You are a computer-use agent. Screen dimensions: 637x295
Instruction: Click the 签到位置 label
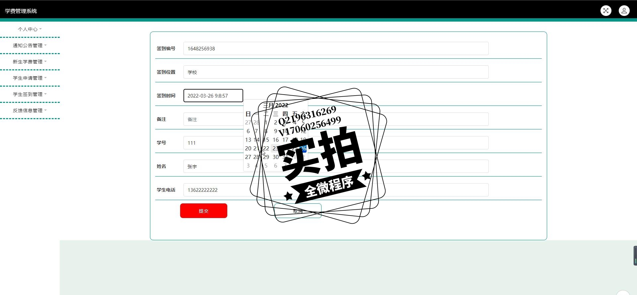166,72
